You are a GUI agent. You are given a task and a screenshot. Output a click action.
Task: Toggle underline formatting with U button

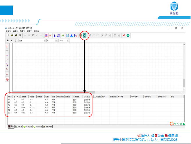(x=16, y=40)
